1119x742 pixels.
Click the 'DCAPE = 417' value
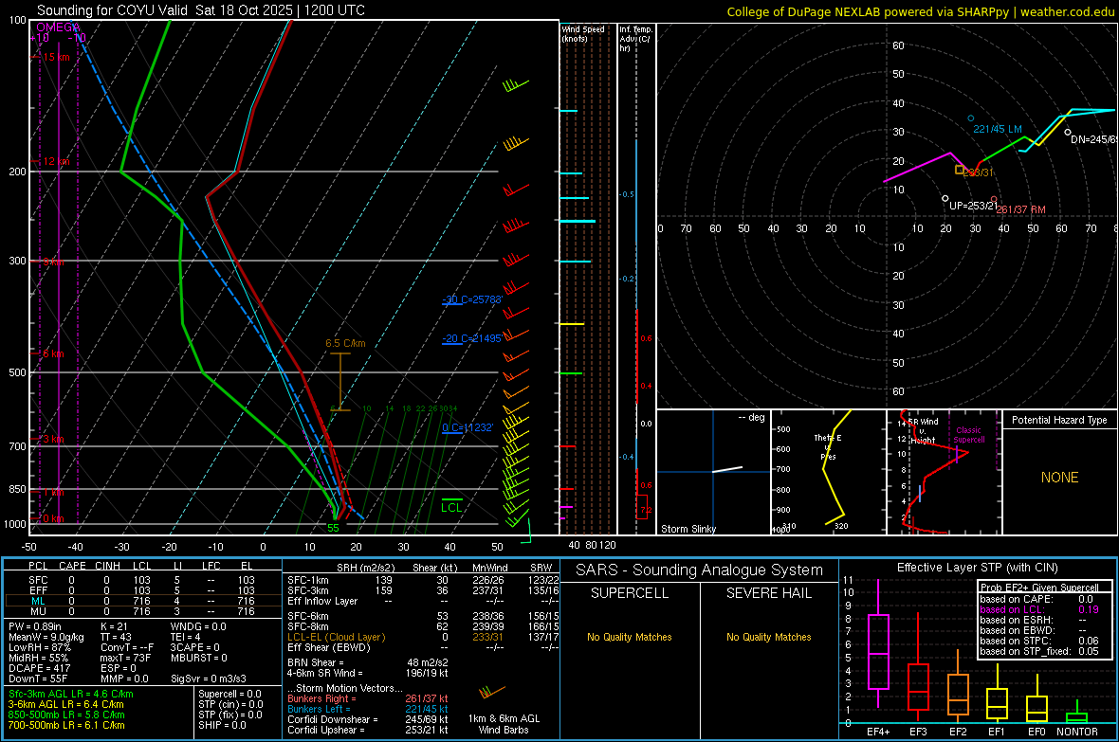click(x=39, y=668)
